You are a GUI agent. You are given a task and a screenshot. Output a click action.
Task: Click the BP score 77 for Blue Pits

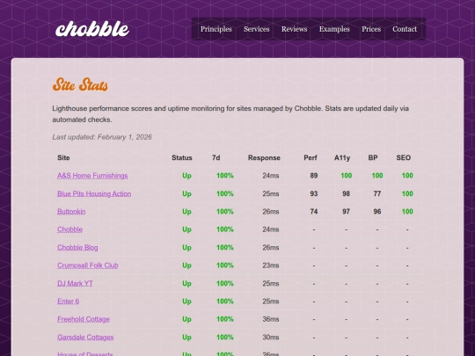click(377, 193)
